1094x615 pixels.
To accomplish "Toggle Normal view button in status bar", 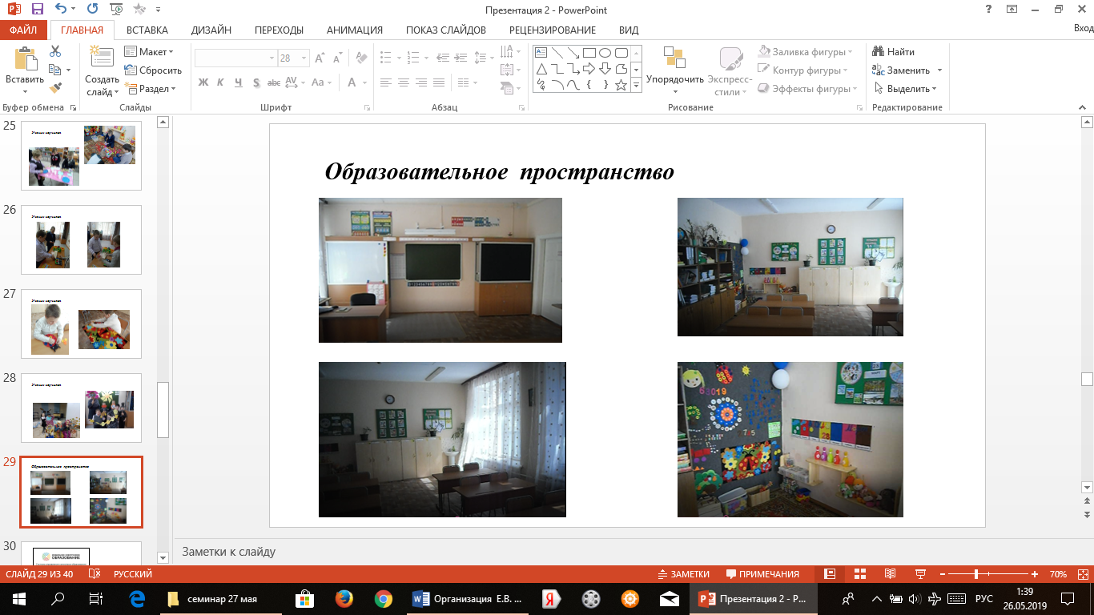I will click(830, 574).
